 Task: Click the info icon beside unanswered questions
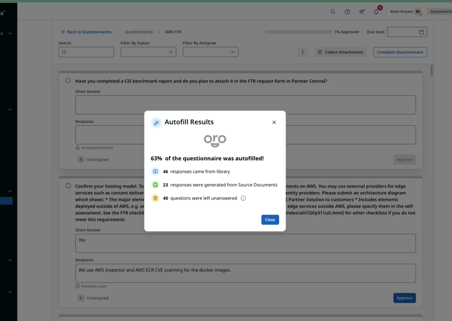(243, 198)
